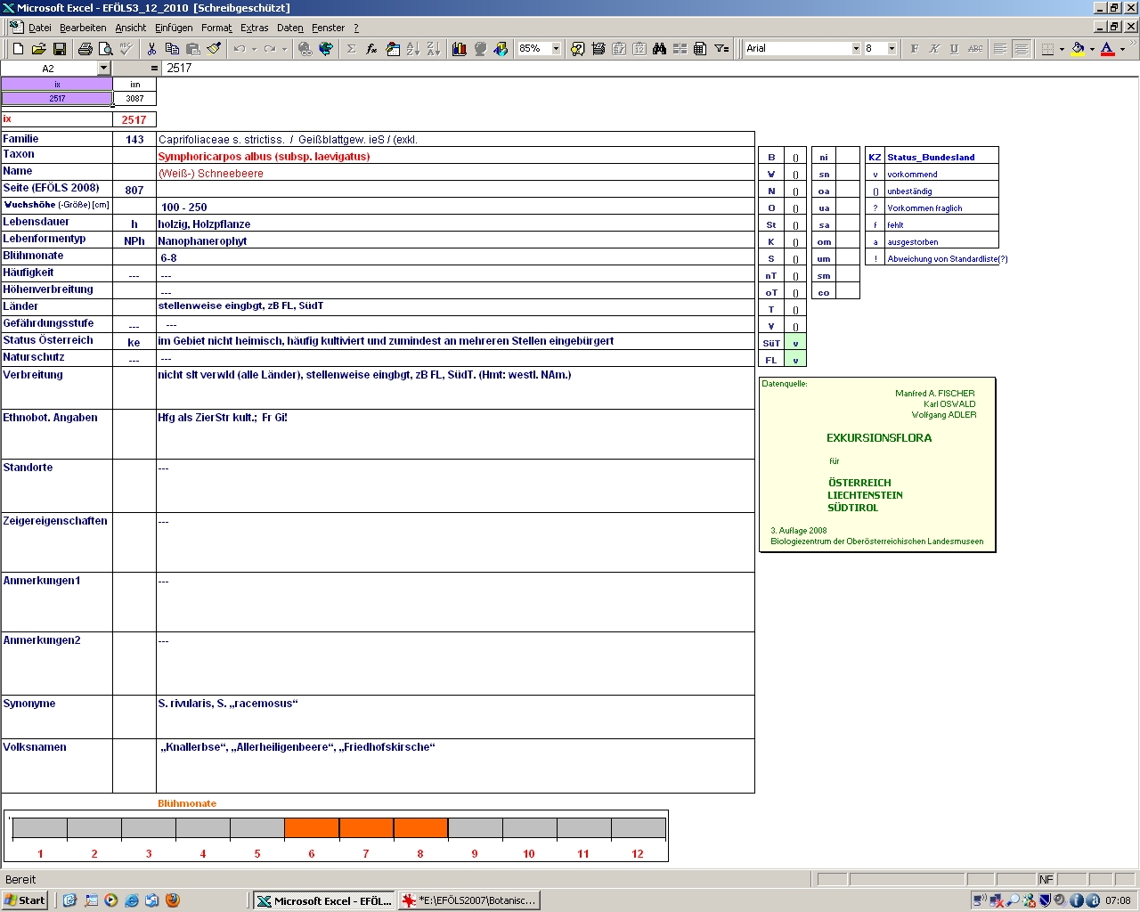Click the formula bar showing 2517
Screen dimensions: 1140x912
(x=650, y=69)
